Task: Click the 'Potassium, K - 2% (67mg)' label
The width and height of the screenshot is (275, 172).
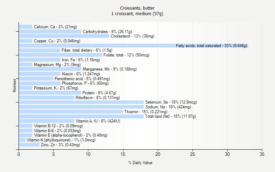Action: pyautogui.click(x=56, y=88)
